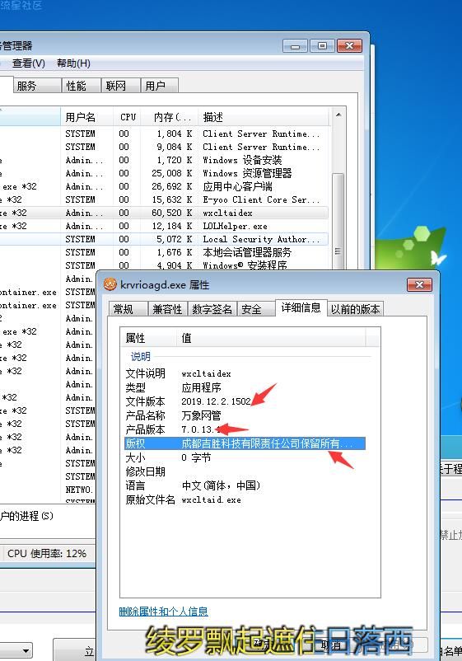Open the 帮助(H) menu in Task Manager
This screenshot has width=462, height=661.
point(73,63)
